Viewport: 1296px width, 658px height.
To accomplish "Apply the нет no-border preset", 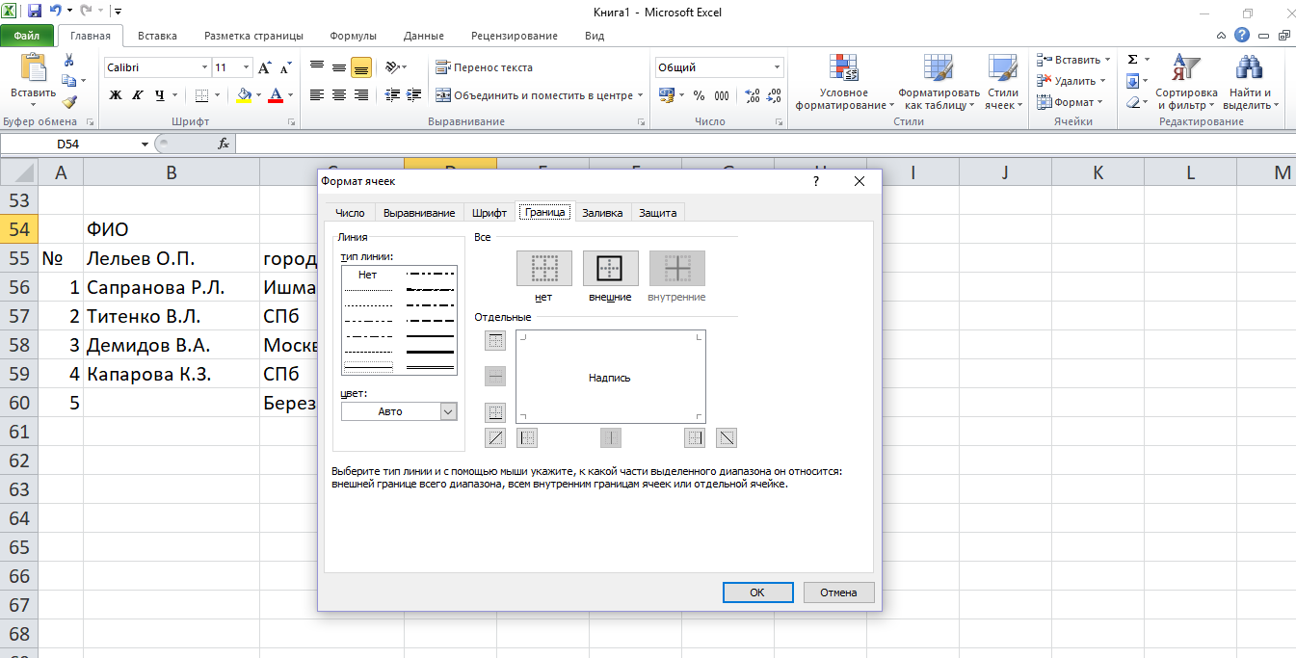I will (x=543, y=269).
